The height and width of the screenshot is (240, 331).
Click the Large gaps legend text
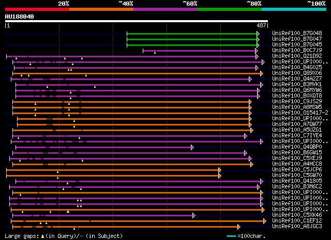pos(22,236)
